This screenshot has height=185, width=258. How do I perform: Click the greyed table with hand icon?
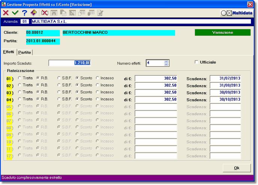91,13
